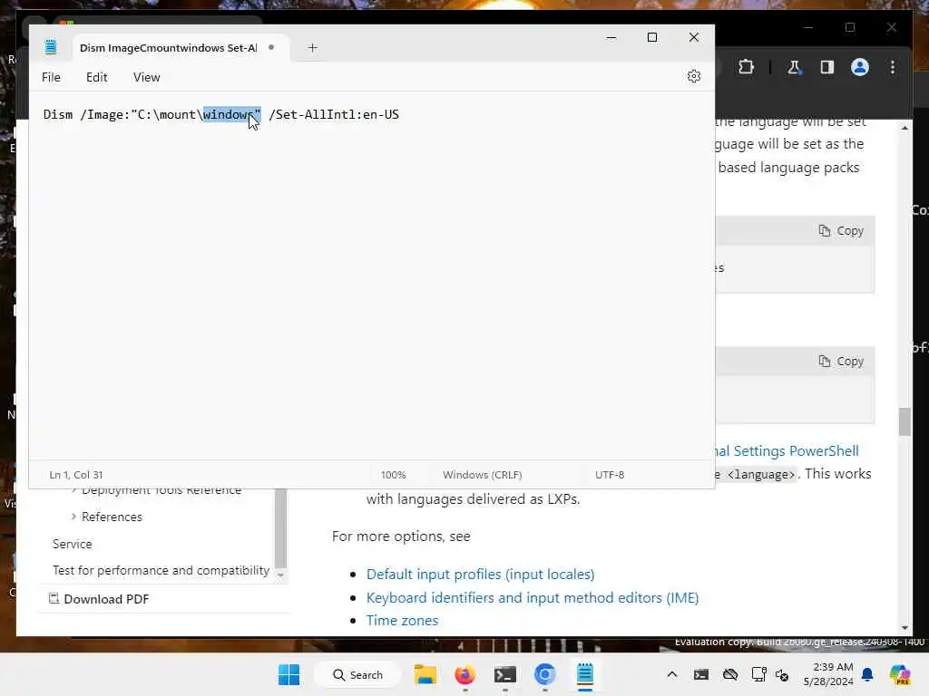Open browser profile avatar
This screenshot has height=696, width=929.
[x=860, y=67]
